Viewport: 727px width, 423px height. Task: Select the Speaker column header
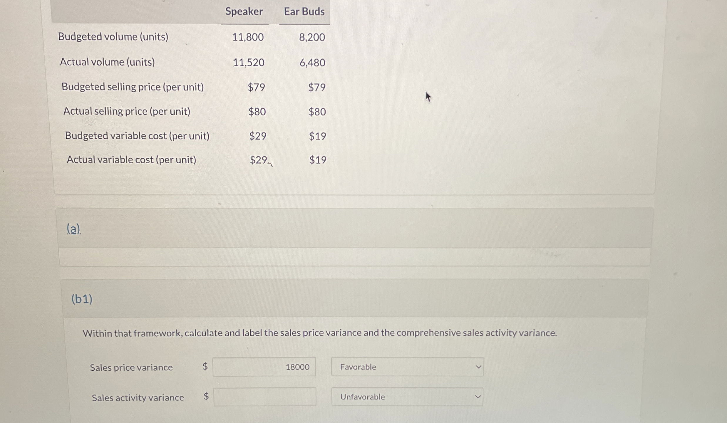(x=244, y=11)
